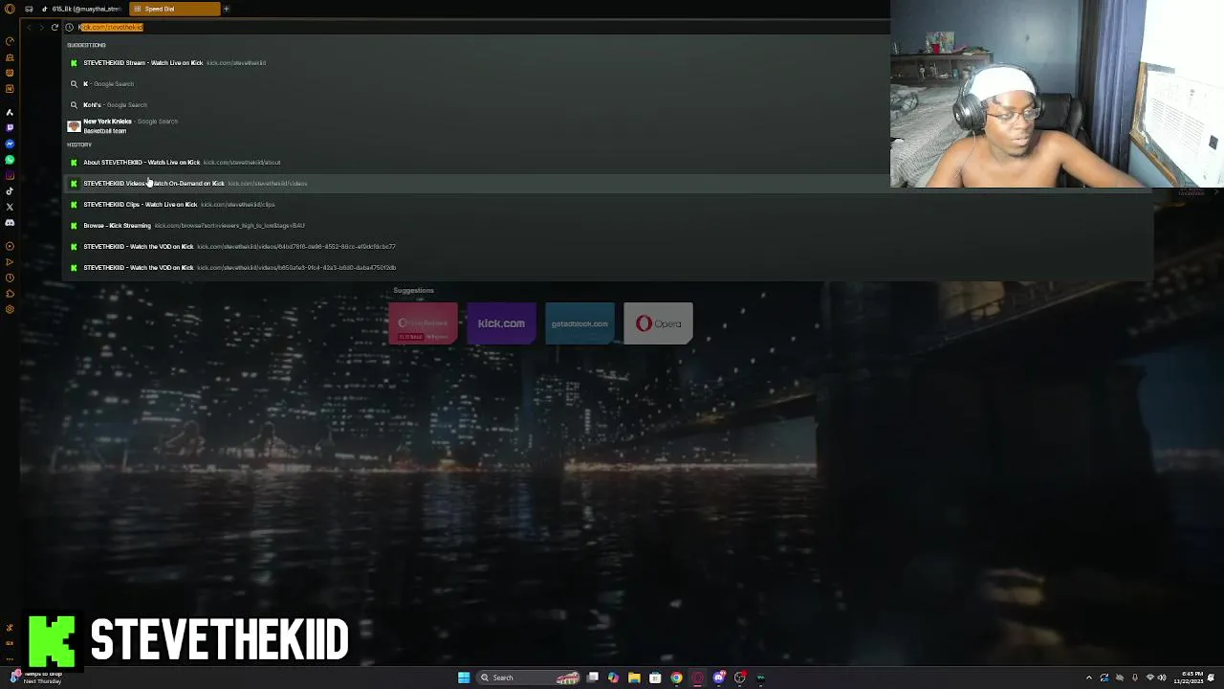Open WhatsApp in the sidebar
This screenshot has width=1224, height=689.
10,160
